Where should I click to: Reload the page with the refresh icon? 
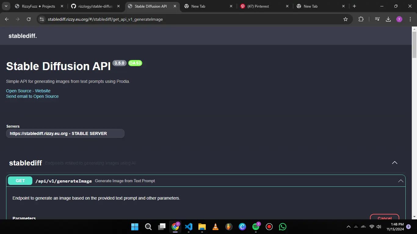click(29, 19)
